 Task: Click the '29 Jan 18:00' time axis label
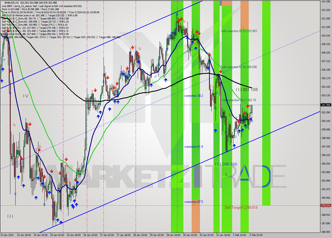173,235
